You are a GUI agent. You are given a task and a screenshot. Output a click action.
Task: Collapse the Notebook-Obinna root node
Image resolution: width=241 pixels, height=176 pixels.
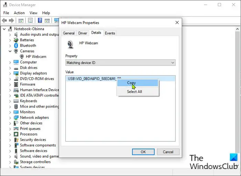click(4, 29)
